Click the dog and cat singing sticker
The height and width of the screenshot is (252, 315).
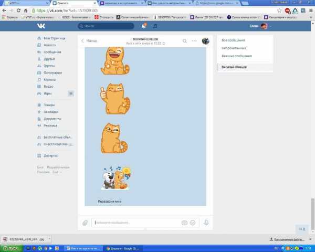click(117, 178)
